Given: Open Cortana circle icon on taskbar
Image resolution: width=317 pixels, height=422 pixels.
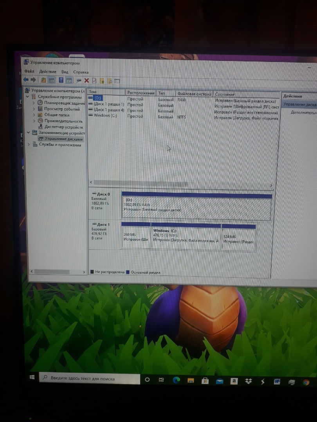Looking at the screenshot, I should [x=147, y=379].
